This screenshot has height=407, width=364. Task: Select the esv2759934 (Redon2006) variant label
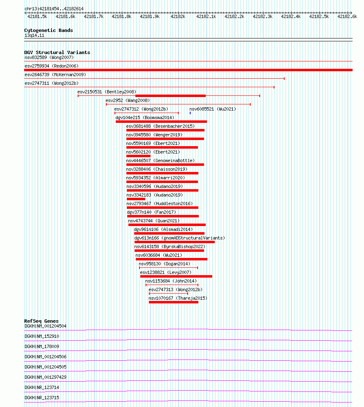pos(52,66)
